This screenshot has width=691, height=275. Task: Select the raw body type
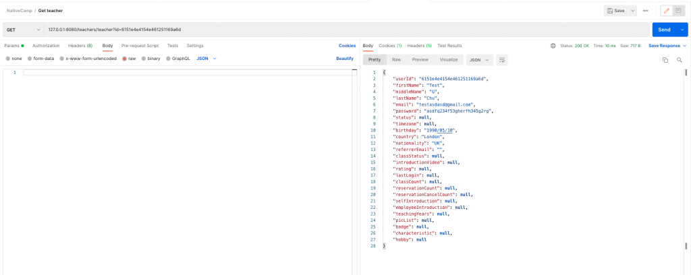[x=129, y=59]
